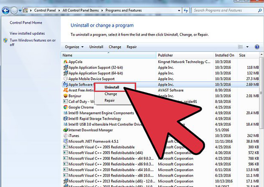264x187 pixels.
Task: Click Kingnet Network Technology publisher cell
Action: click(184, 62)
